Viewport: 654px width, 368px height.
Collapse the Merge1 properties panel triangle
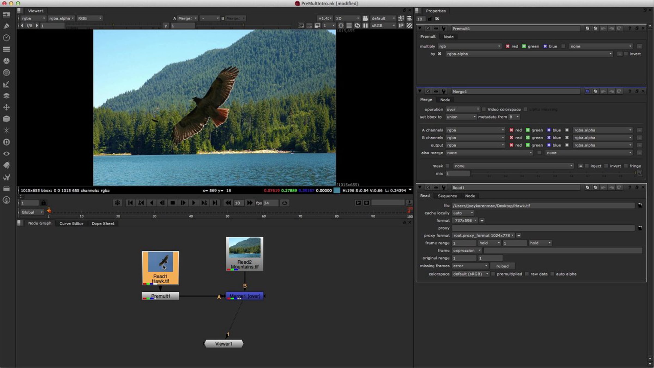pyautogui.click(x=420, y=91)
